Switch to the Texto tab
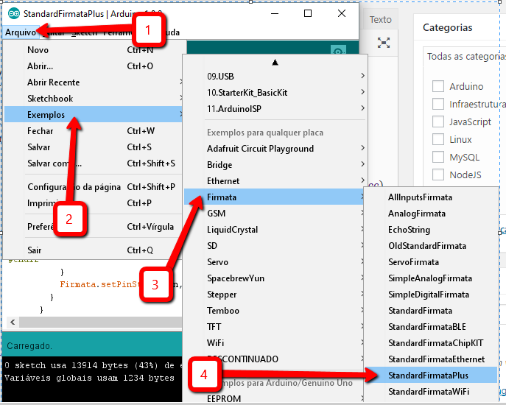The height and width of the screenshot is (405, 506). pos(381,19)
